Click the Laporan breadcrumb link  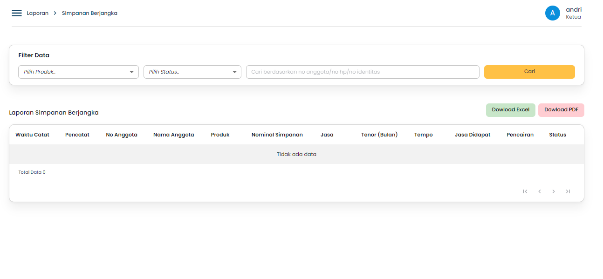37,13
